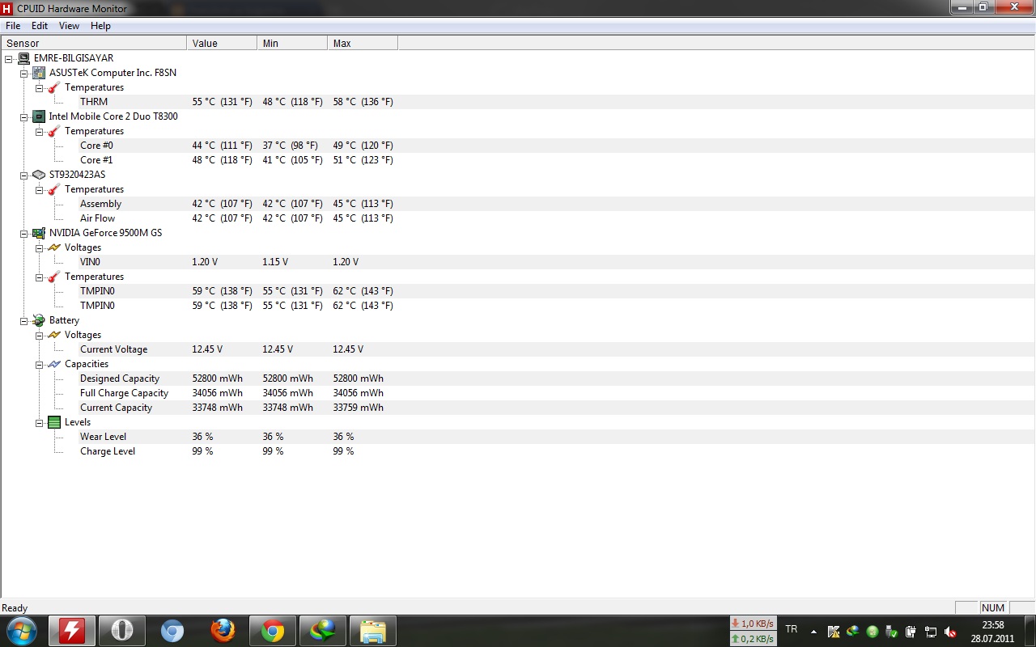Image resolution: width=1036 pixels, height=647 pixels.
Task: Collapse the Levels node
Action: point(40,422)
